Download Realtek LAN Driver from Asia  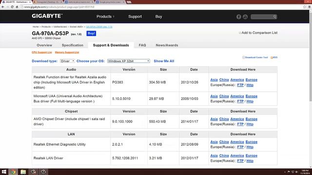(214, 156)
